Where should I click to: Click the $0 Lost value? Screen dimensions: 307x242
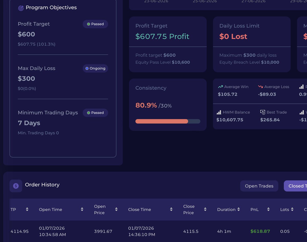(x=233, y=37)
